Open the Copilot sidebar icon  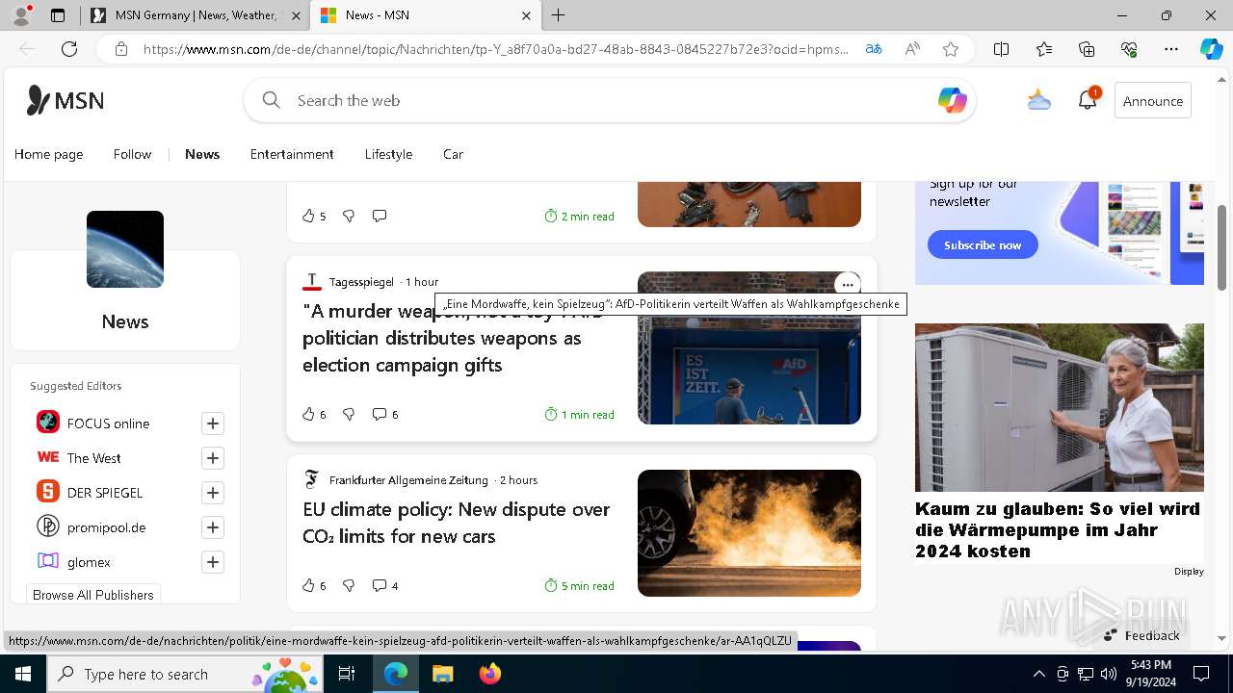coord(1211,49)
